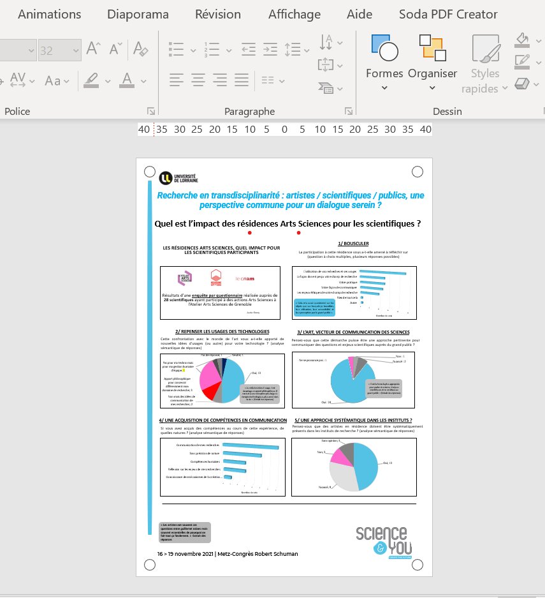Select the '5/ UNE APPROCHE SYSTÉMATIQUE' heading
The width and height of the screenshot is (545, 598).
coord(353,420)
